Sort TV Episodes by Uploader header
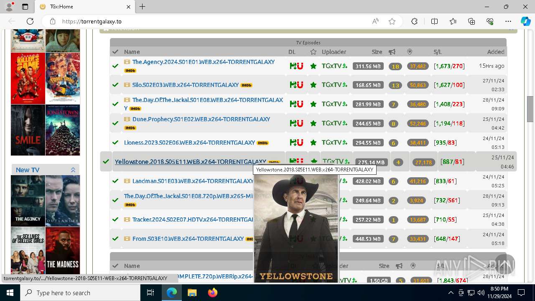The width and height of the screenshot is (535, 301). point(334,52)
